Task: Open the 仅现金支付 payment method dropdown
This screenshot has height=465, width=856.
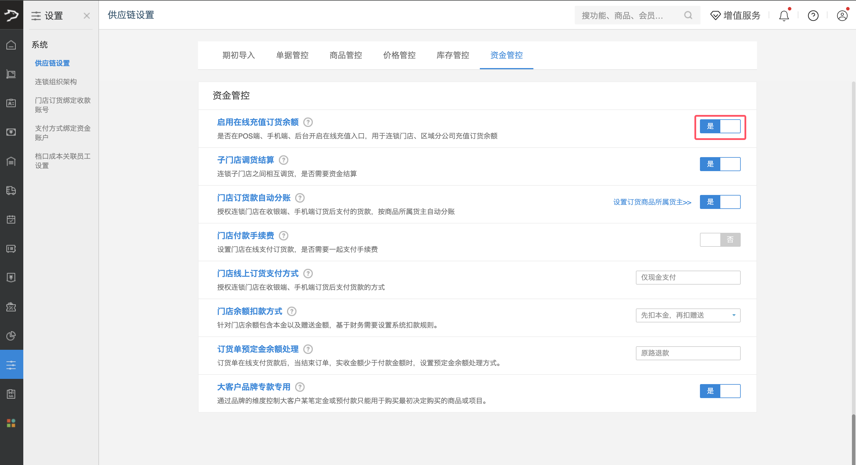Action: [x=688, y=278]
